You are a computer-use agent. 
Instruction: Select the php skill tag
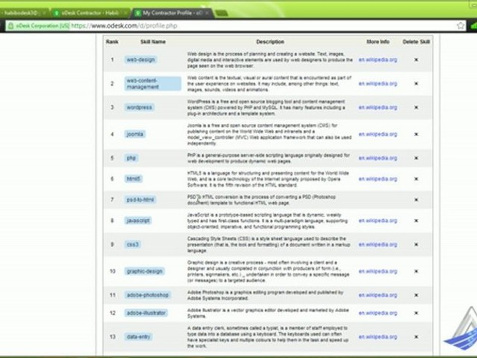[x=131, y=158]
